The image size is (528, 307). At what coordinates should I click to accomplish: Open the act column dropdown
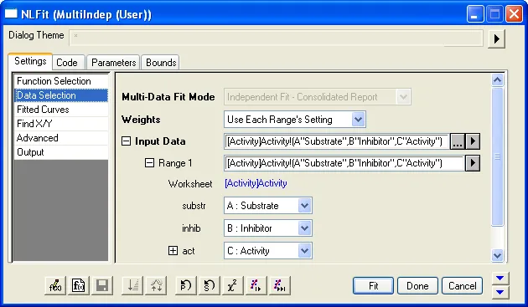click(304, 250)
